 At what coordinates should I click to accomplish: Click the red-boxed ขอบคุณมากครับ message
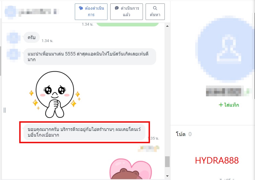[84, 132]
